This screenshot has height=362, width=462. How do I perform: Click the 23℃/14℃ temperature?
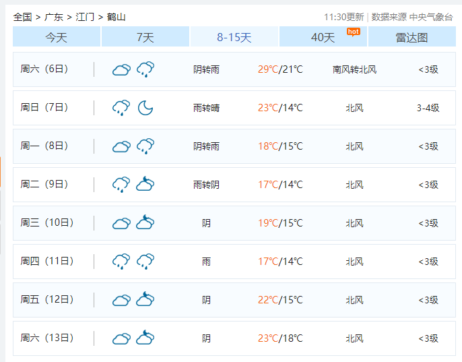pos(280,108)
